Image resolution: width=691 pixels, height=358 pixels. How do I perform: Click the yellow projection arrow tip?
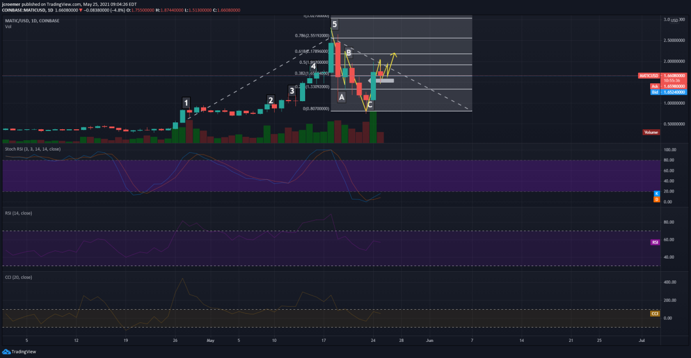(394, 54)
